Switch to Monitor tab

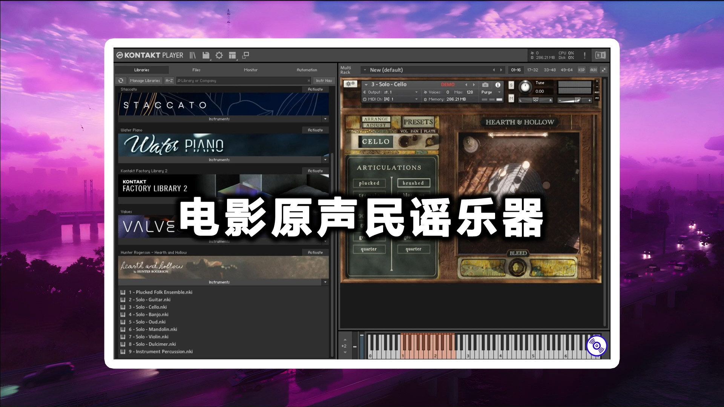(251, 70)
